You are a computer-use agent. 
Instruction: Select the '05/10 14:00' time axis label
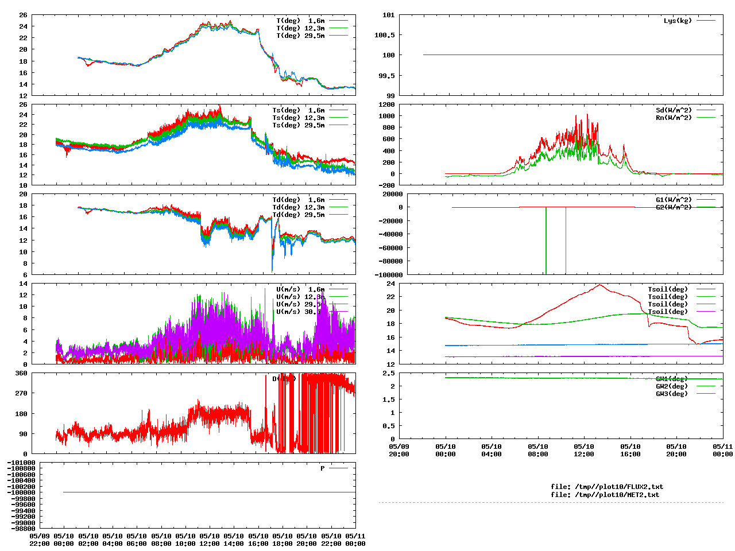[x=233, y=540]
